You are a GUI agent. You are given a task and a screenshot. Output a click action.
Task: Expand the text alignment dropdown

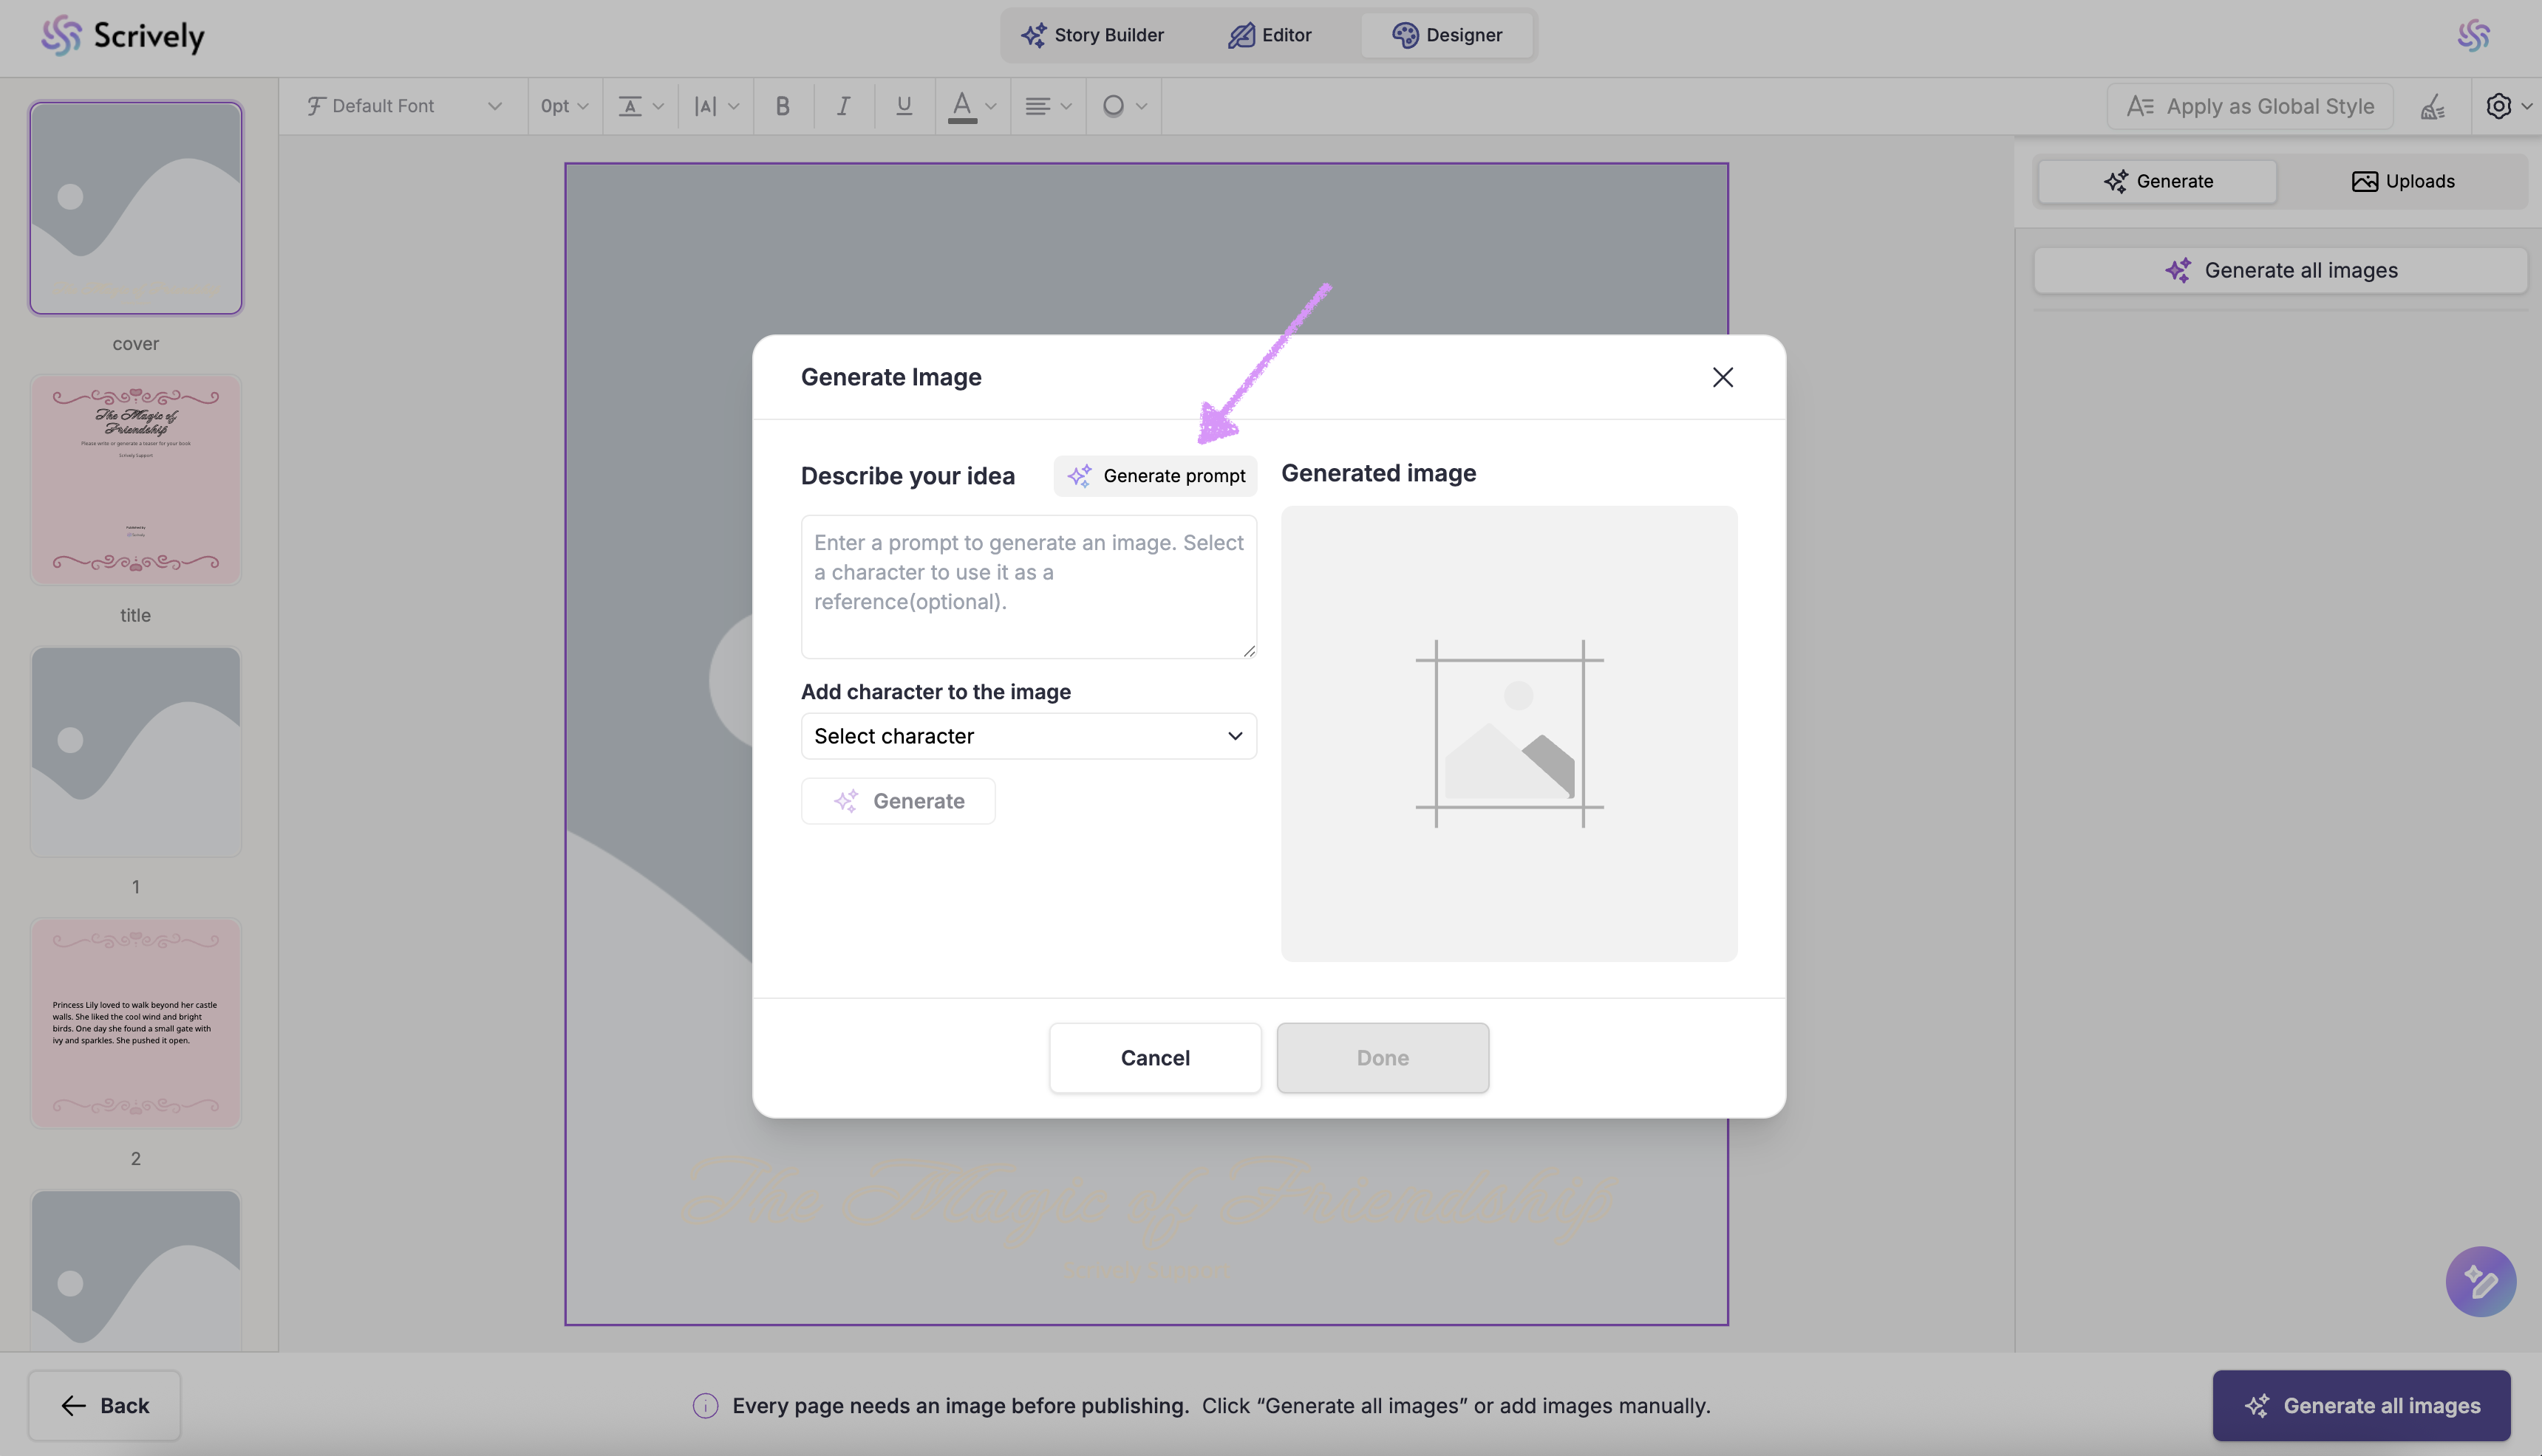click(1047, 106)
